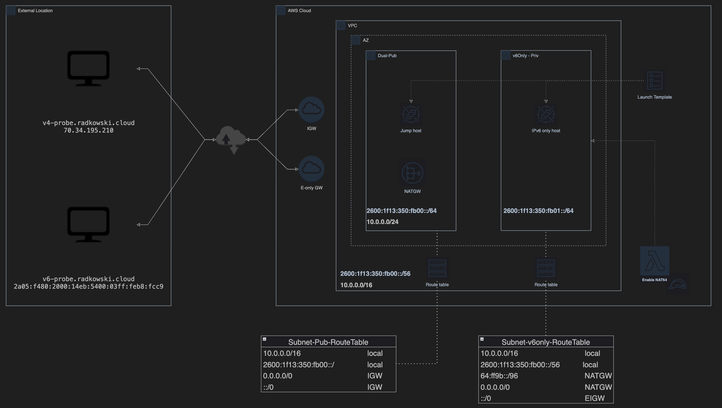Screen dimensions: 722x408
Task: Select the IGW cloud gateway icon
Action: pos(311,110)
